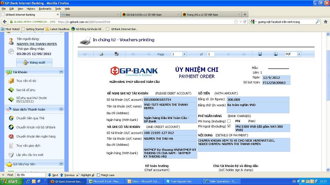Open Truy vấn số dư balance inquiry
This screenshot has height=185, width=330.
pyautogui.click(x=26, y=80)
